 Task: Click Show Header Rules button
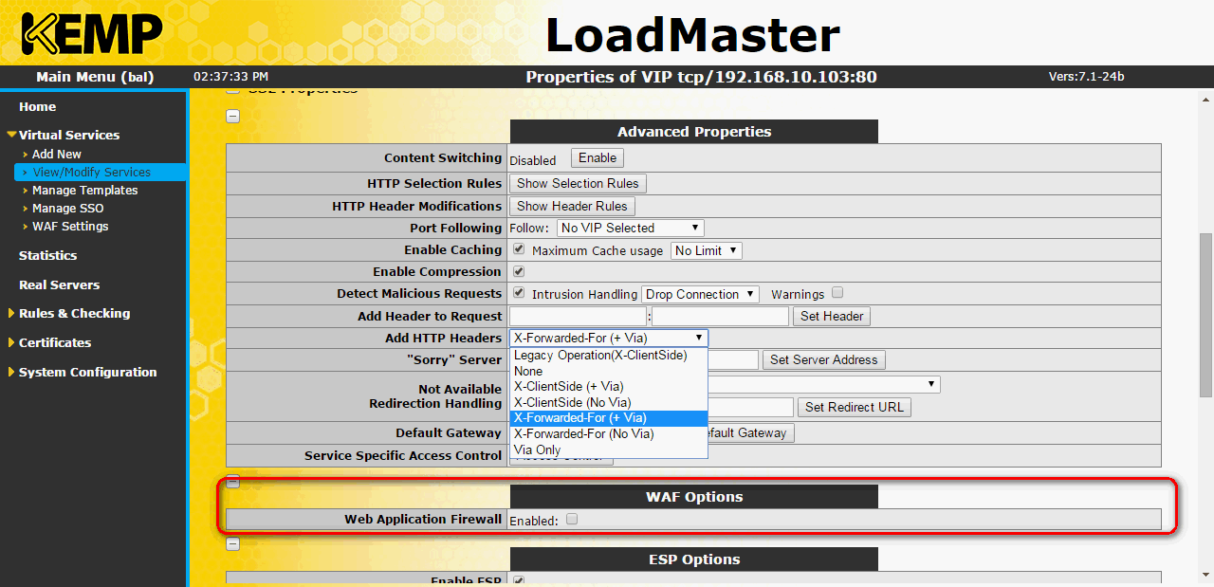[x=572, y=206]
